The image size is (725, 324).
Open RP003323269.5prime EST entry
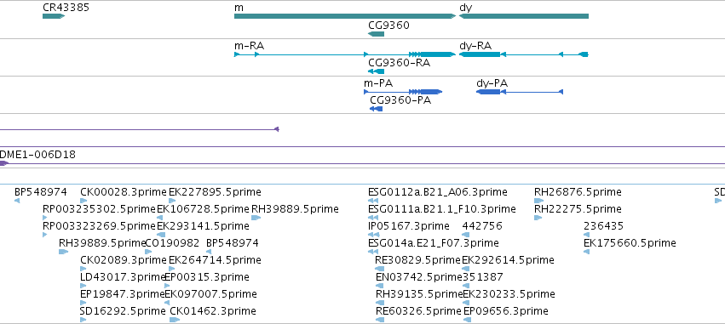coord(99,225)
